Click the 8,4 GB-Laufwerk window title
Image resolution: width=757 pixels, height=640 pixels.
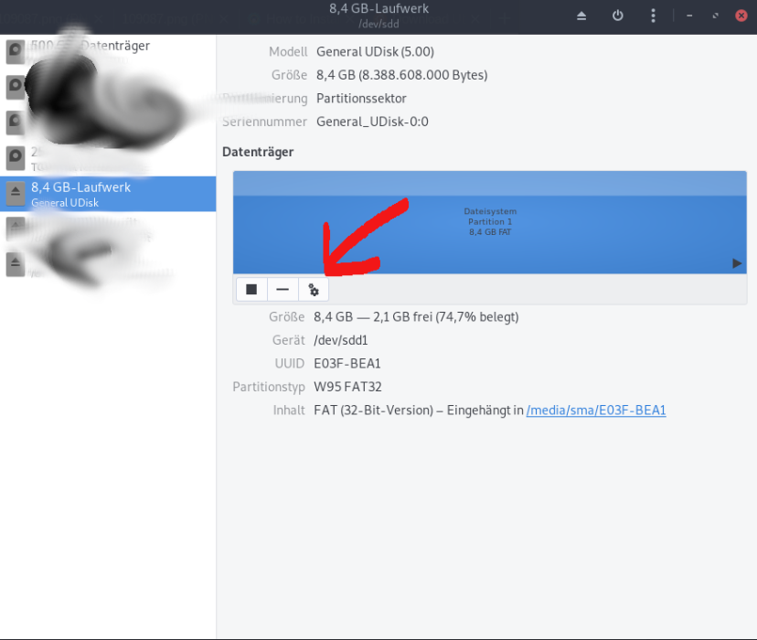(x=378, y=9)
